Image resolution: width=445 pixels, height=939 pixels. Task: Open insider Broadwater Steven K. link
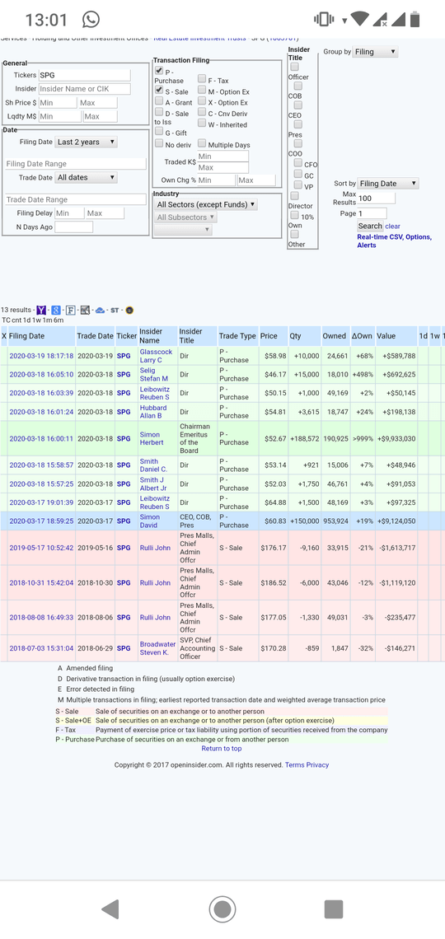pos(158,648)
